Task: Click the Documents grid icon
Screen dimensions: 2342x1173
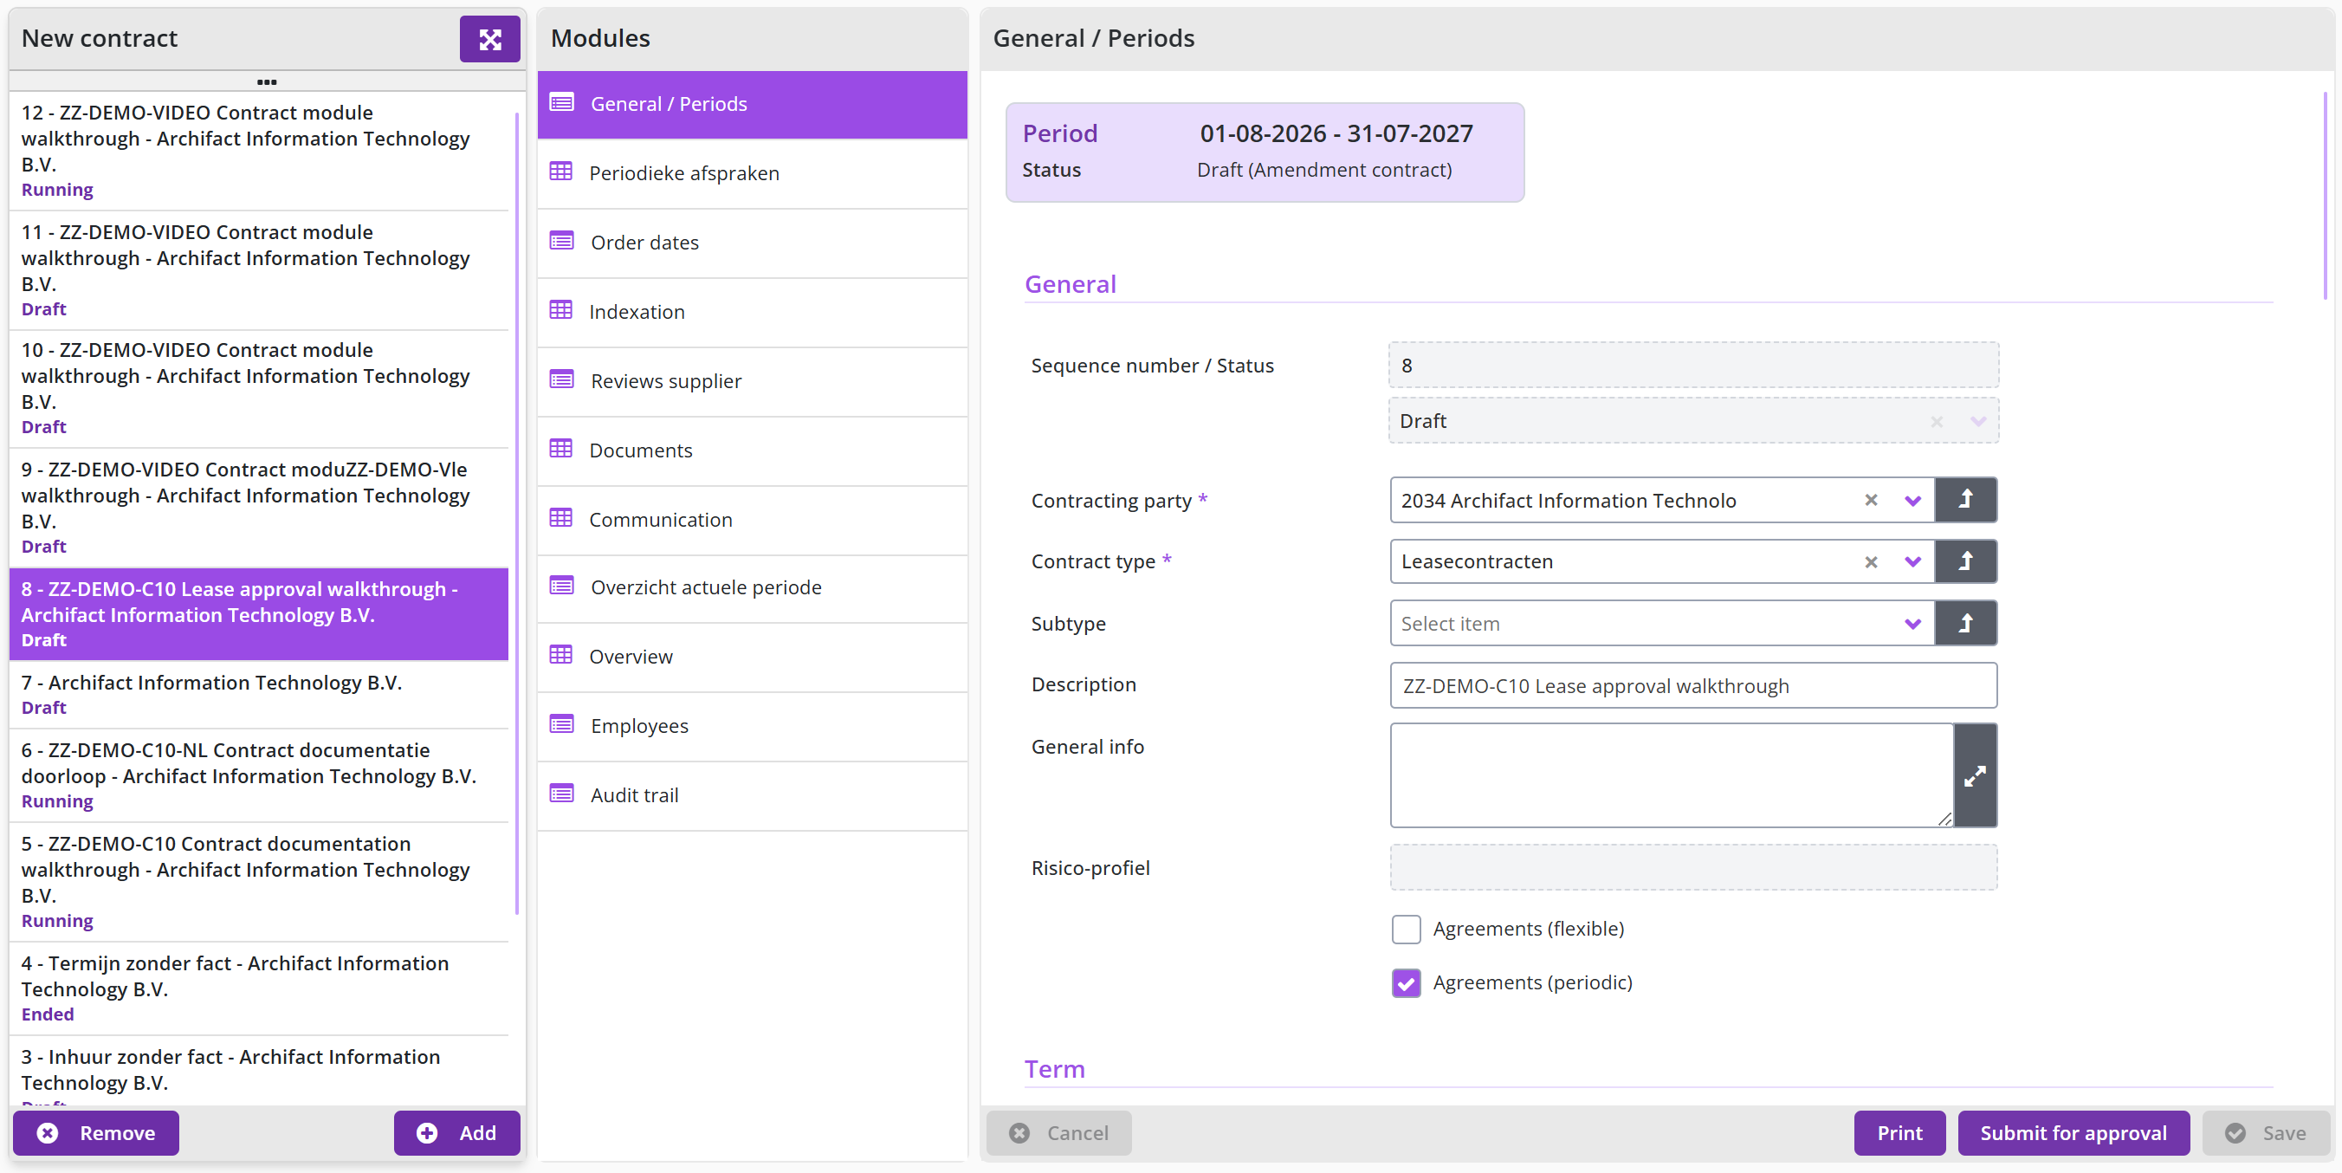Action: (561, 450)
